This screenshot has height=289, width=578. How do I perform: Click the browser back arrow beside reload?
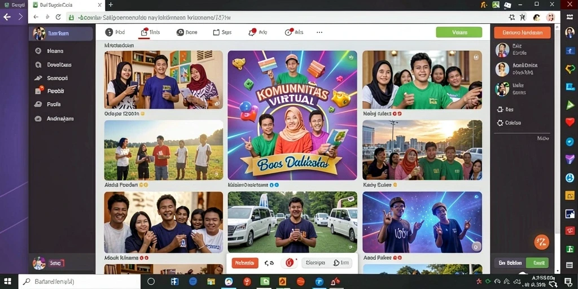36,17
